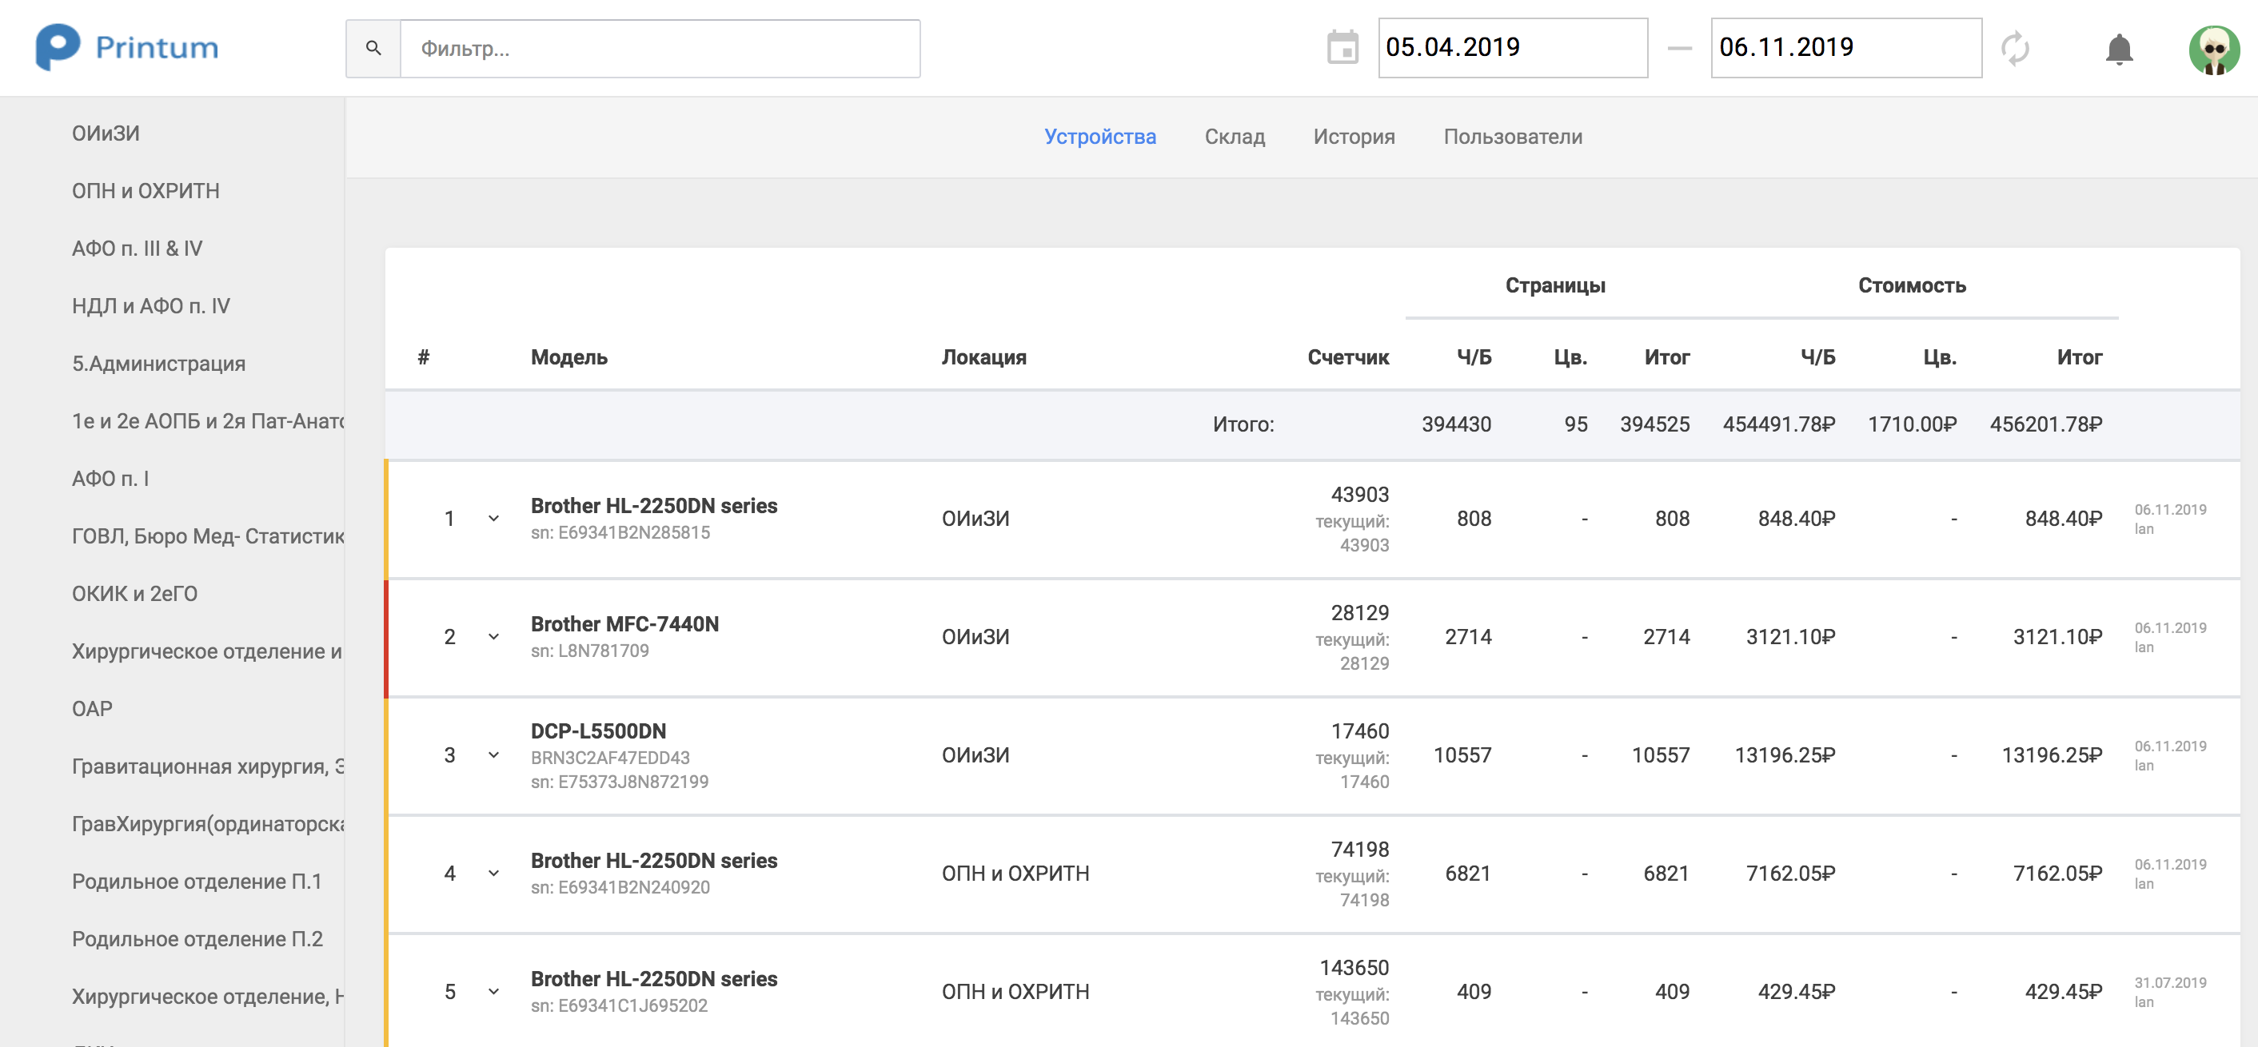The image size is (2258, 1047).
Task: Edit the end date 06.11.2019
Action: tap(1845, 47)
